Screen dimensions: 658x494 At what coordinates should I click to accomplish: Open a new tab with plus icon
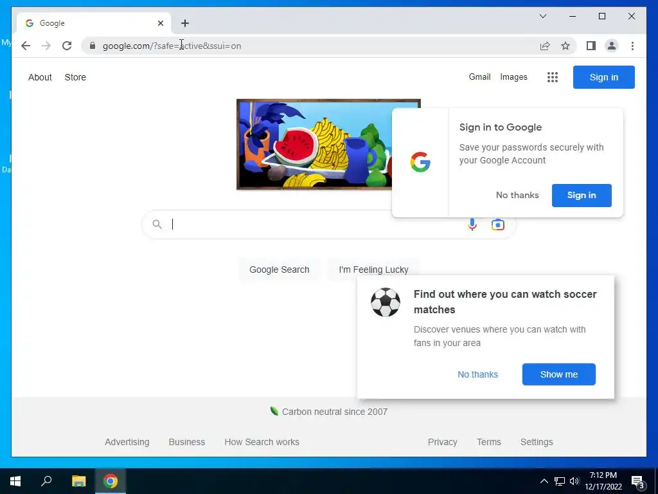tap(185, 23)
